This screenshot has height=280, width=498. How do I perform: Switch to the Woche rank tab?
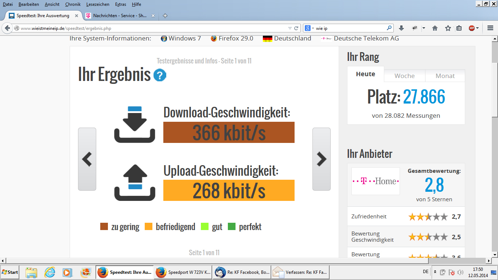(404, 76)
